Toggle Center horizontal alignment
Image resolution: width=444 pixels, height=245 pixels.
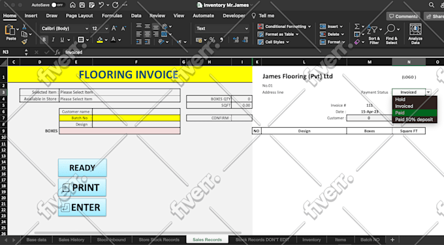148,34
